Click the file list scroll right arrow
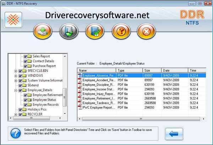213x145 pixels. (203, 119)
